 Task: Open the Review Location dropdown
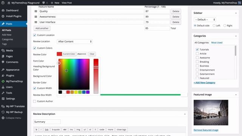pyautogui.click(x=75, y=42)
